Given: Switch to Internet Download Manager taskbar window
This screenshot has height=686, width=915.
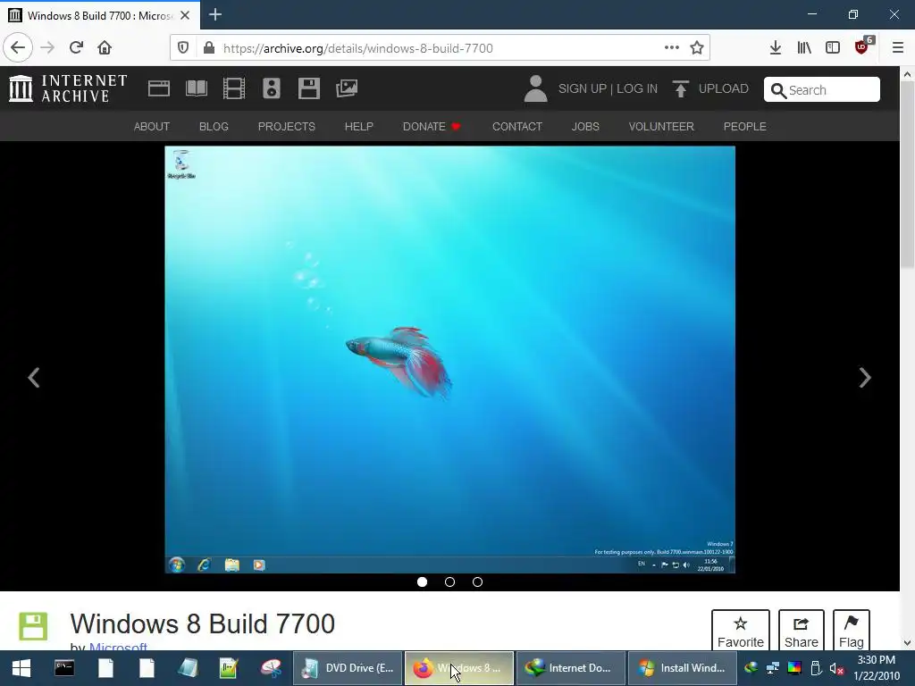Looking at the screenshot, I should tap(570, 668).
